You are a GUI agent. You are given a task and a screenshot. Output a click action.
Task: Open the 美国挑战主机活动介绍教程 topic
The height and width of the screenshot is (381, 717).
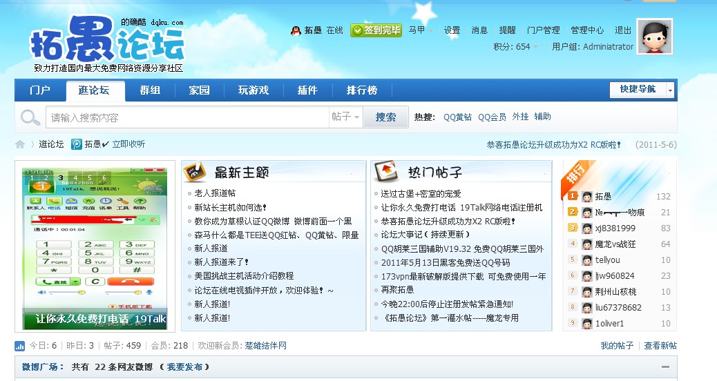[245, 276]
